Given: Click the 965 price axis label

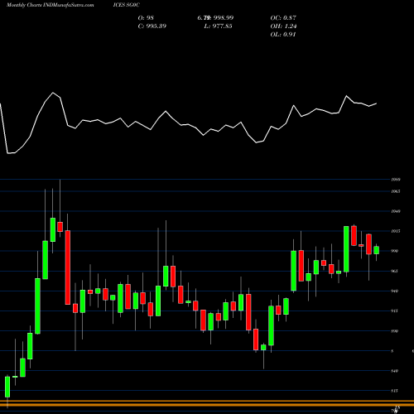Looking at the screenshot, I should pos(395,271).
